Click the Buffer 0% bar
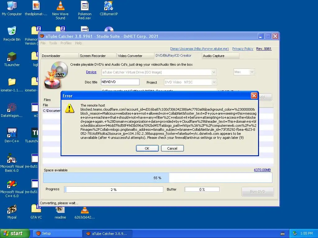This screenshot has height=238, width=318. pos(202,189)
